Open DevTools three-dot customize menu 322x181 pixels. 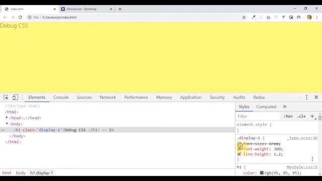point(306,97)
